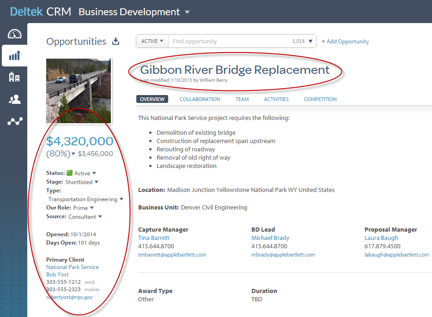This screenshot has width=432, height=317.
Task: Switch to the Competition tab
Action: tap(320, 99)
